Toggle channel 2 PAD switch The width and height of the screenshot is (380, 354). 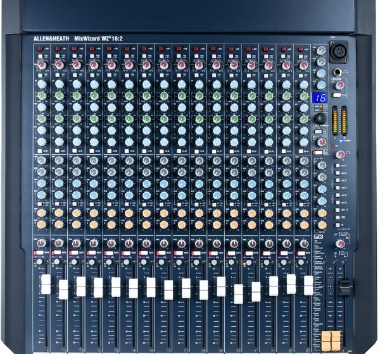coord(57,56)
